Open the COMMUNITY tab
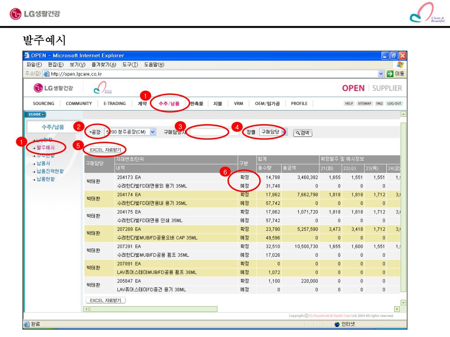The image size is (450, 337). coord(79,104)
